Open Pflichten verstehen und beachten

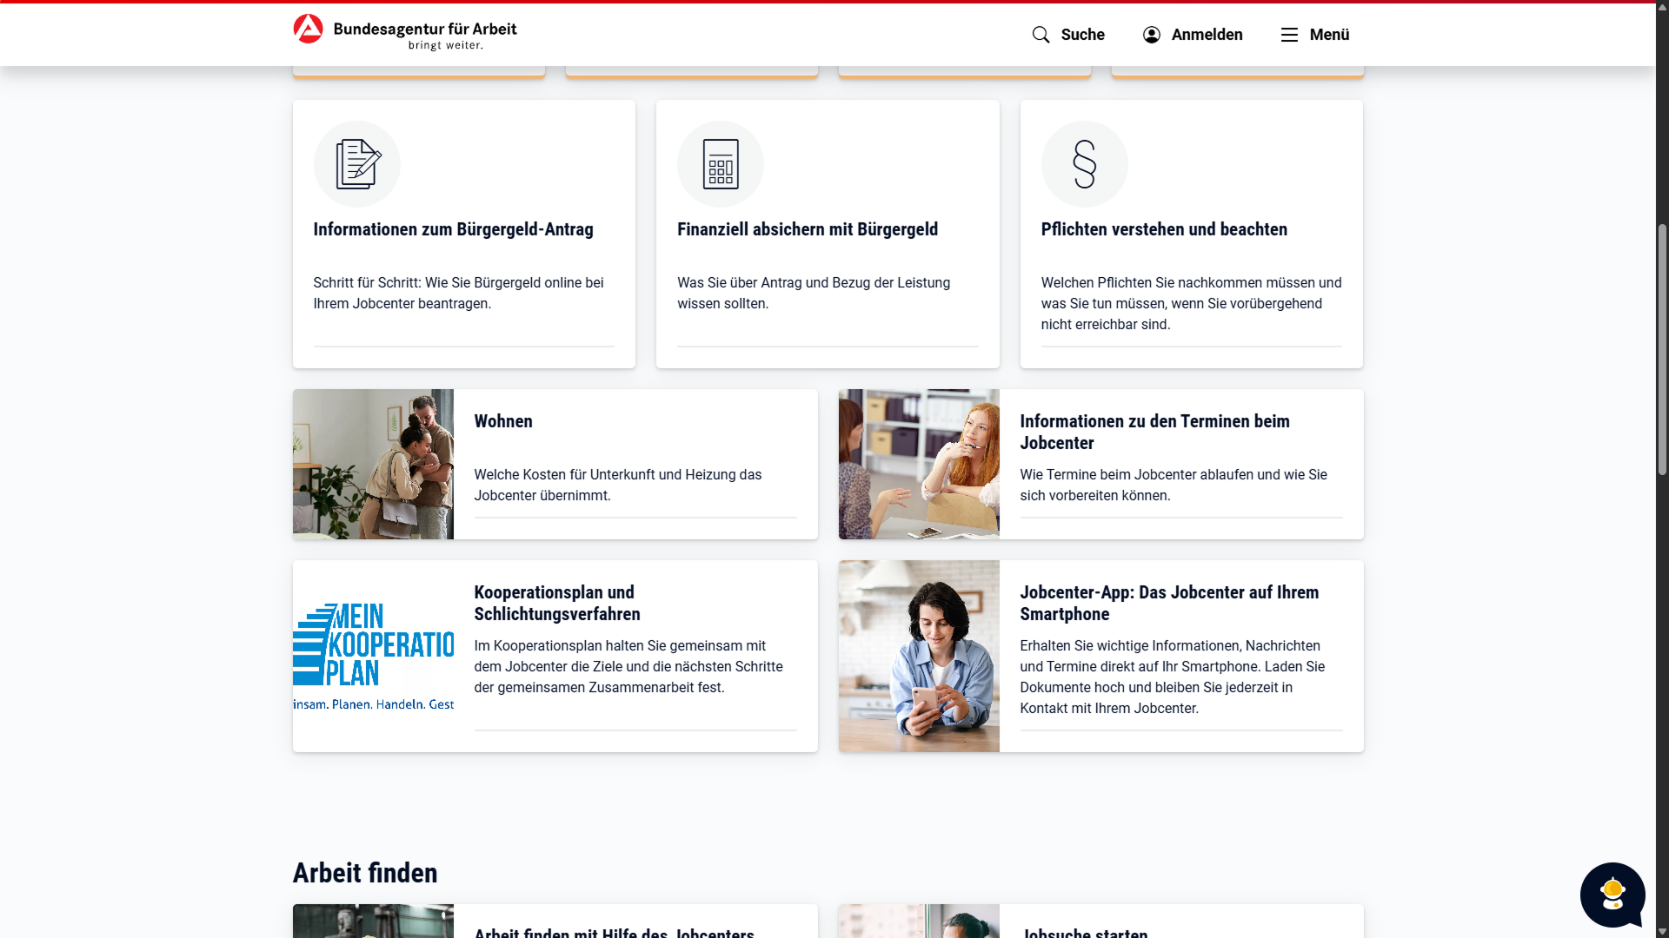click(1164, 229)
